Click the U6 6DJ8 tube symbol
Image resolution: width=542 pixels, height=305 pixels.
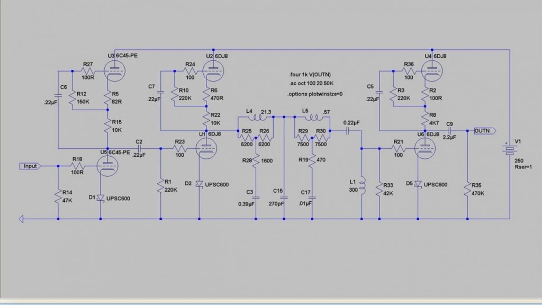425,148
